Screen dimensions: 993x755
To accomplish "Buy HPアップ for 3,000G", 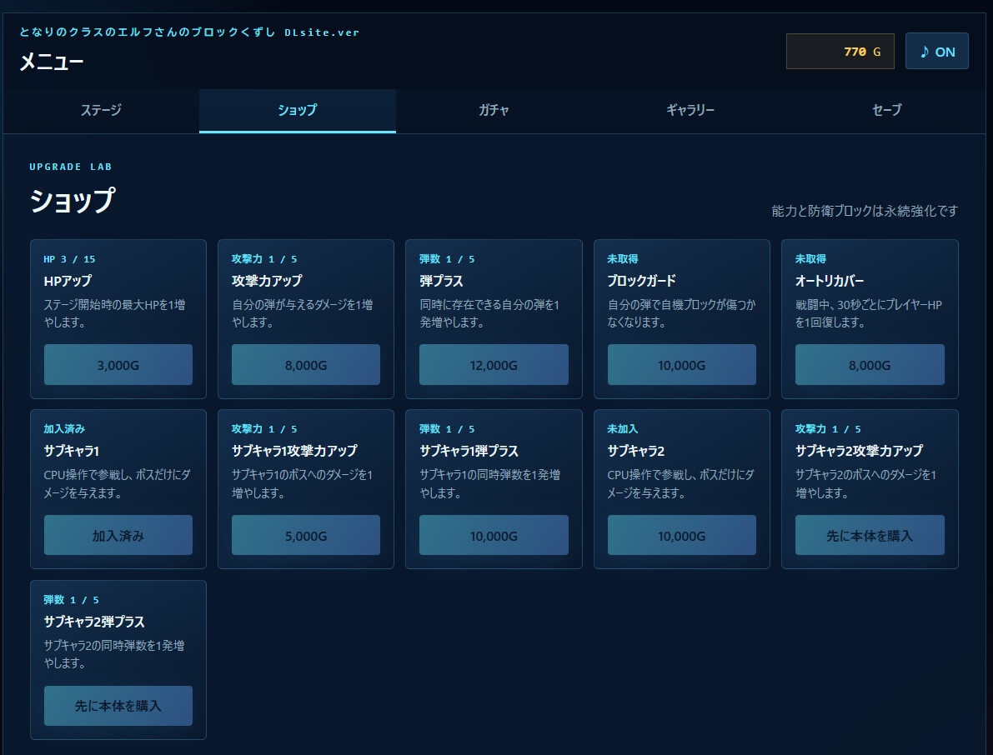I will [x=118, y=364].
